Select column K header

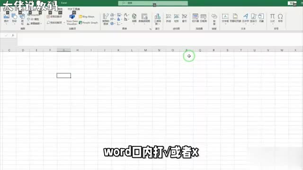(118, 50)
